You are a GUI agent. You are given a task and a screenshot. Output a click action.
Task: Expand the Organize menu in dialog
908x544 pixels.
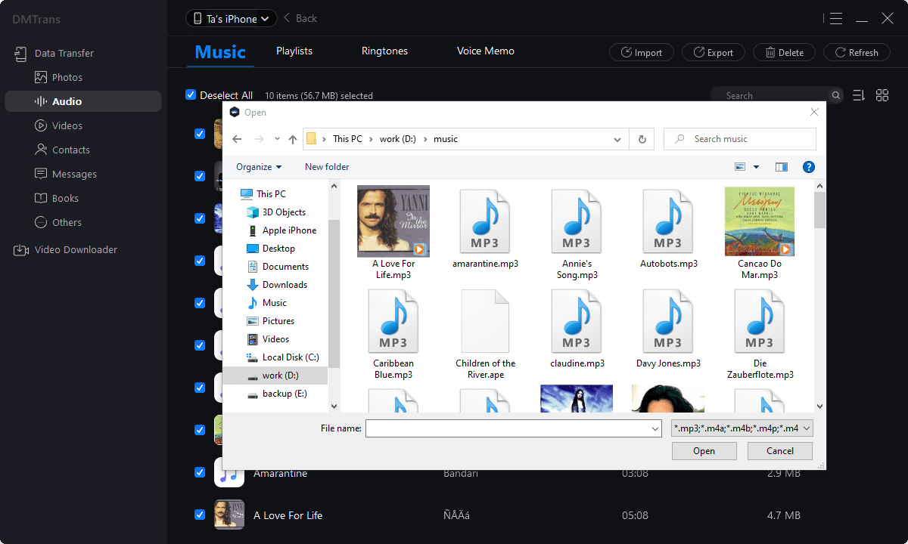click(259, 167)
